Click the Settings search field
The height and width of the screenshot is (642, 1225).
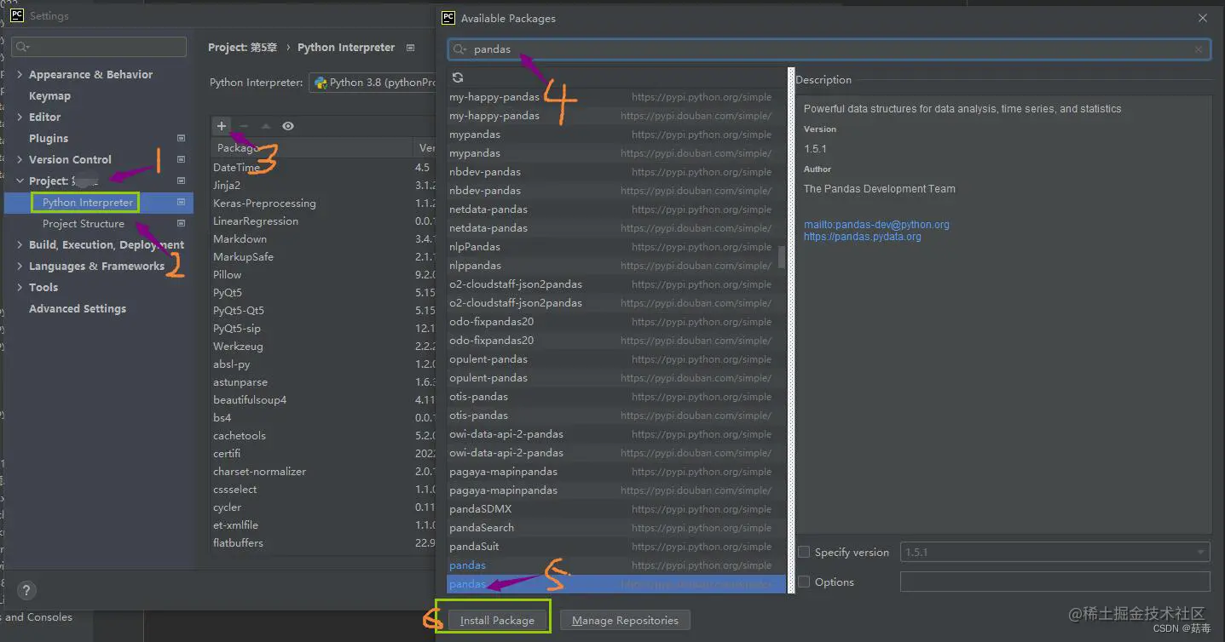[100, 47]
